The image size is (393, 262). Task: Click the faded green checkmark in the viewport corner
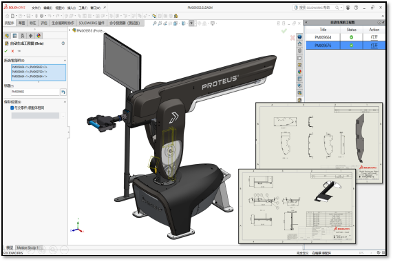pos(284,31)
